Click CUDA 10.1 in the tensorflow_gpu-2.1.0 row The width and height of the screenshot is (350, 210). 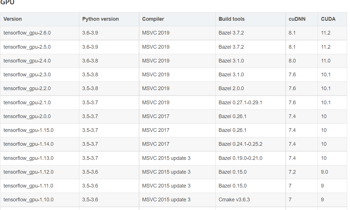click(x=332, y=103)
